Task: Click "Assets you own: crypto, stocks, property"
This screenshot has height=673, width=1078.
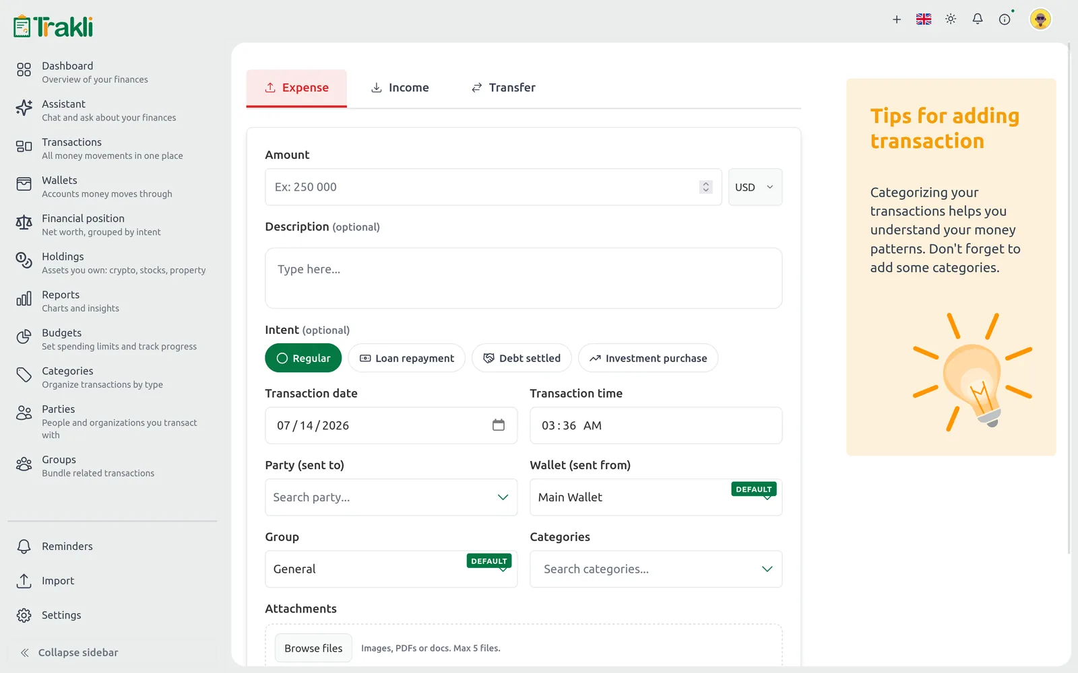Action: coord(124,271)
